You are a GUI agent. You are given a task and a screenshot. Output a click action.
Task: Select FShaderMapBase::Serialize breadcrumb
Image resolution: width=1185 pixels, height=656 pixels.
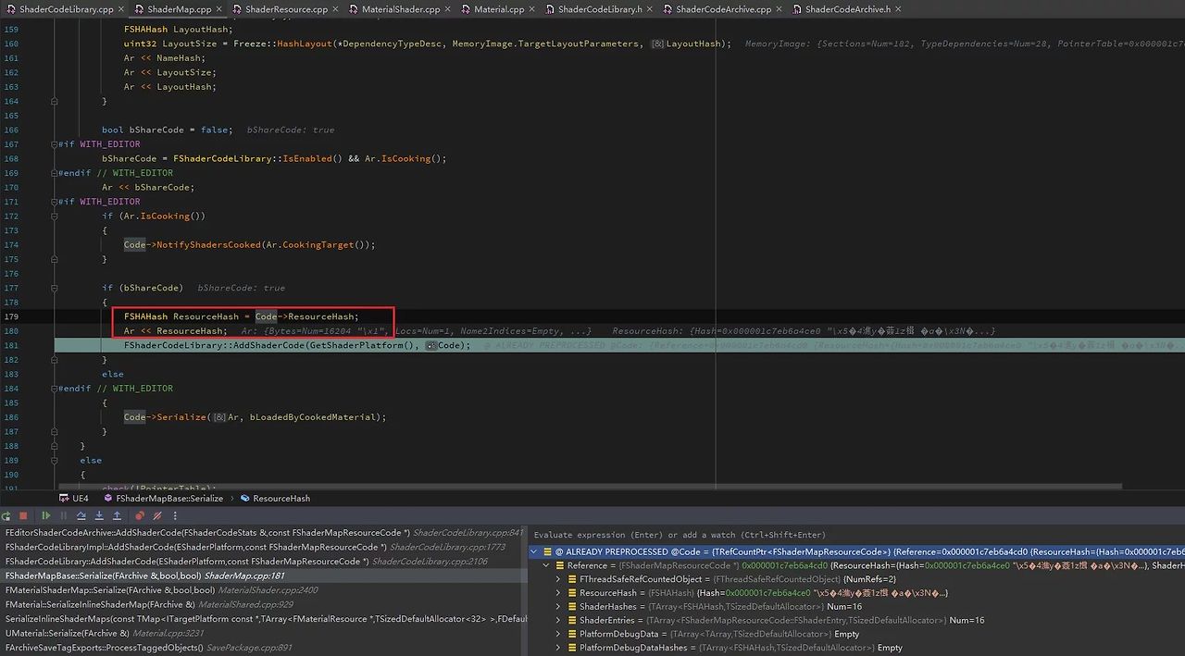[x=163, y=498]
